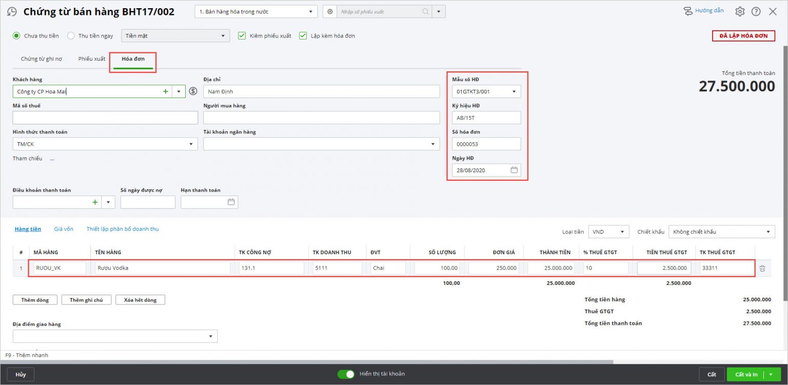Click the Tham chiếu ellipsis link
The image size is (788, 385).
point(52,159)
